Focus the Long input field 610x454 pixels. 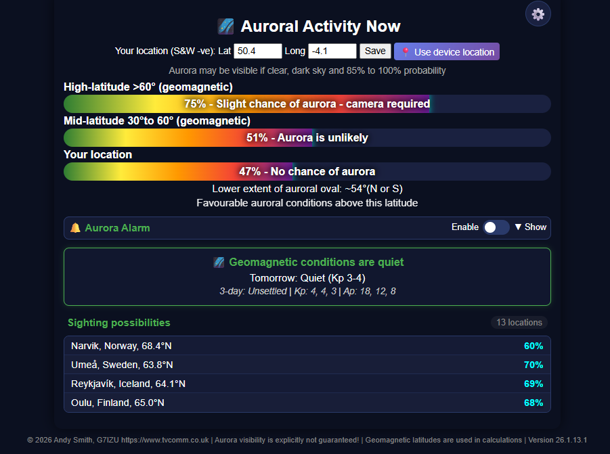click(x=332, y=51)
